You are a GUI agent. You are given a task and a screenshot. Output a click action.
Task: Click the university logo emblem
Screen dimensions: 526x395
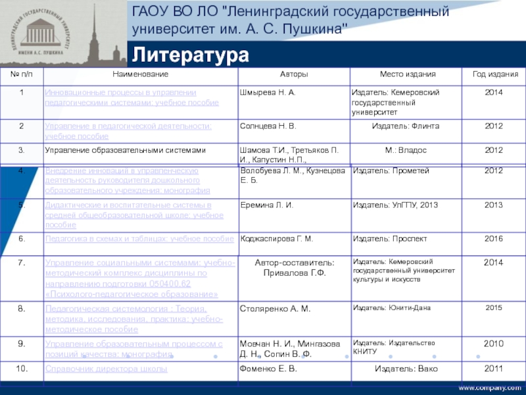(x=40, y=32)
